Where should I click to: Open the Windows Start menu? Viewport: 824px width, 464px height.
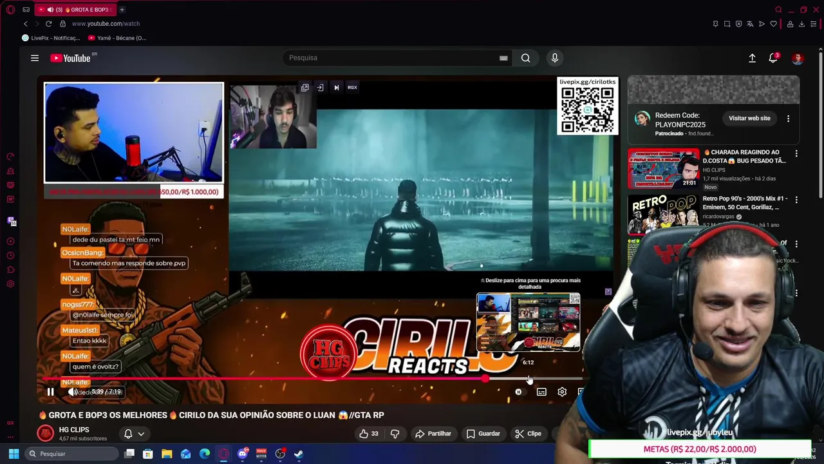tap(14, 454)
